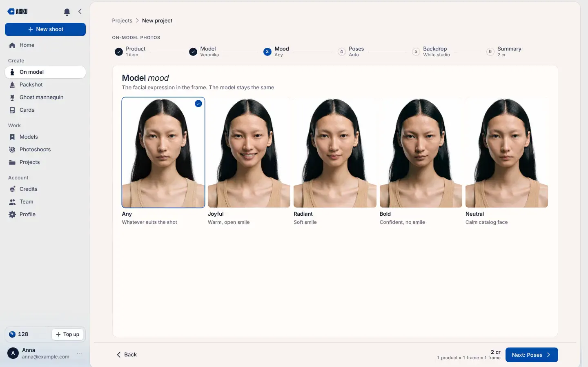Image resolution: width=588 pixels, height=367 pixels.
Task: Click anna@example.com email text
Action: 46,357
